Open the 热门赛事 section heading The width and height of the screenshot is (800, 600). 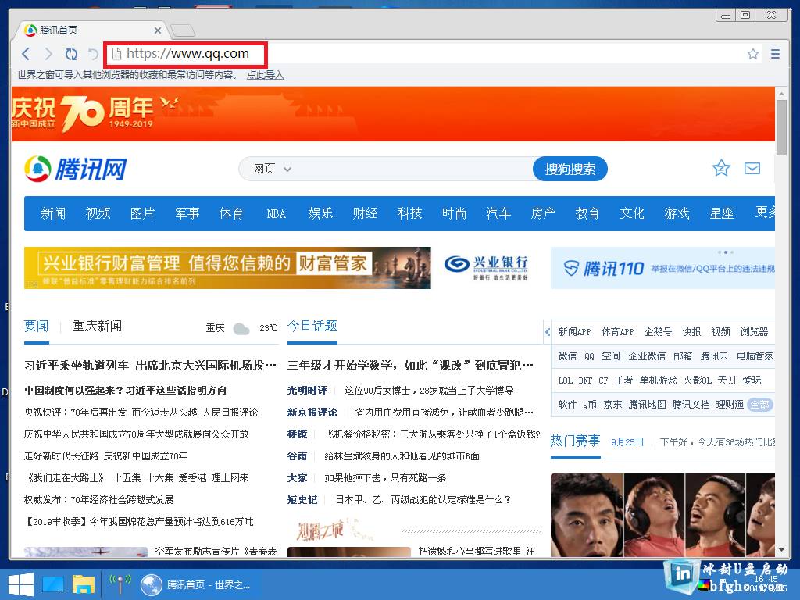576,441
